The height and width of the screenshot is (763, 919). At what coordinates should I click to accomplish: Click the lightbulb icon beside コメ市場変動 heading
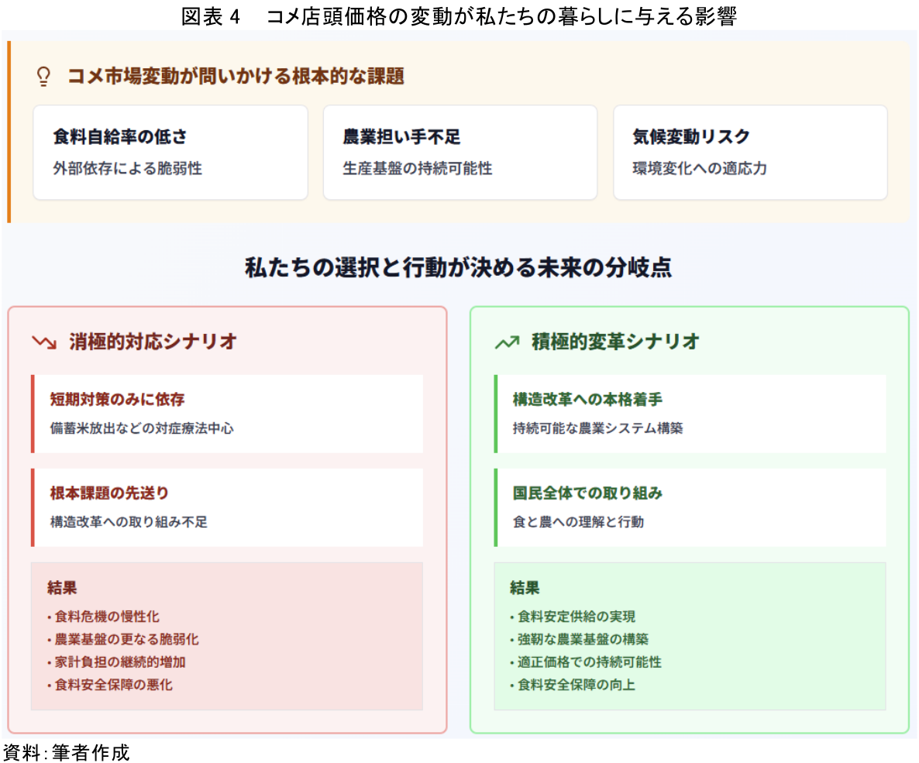44,76
